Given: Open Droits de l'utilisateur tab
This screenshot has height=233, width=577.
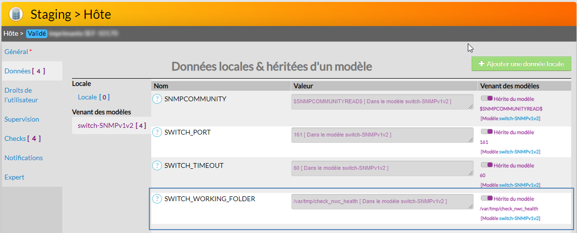Looking at the screenshot, I should coord(21,95).
